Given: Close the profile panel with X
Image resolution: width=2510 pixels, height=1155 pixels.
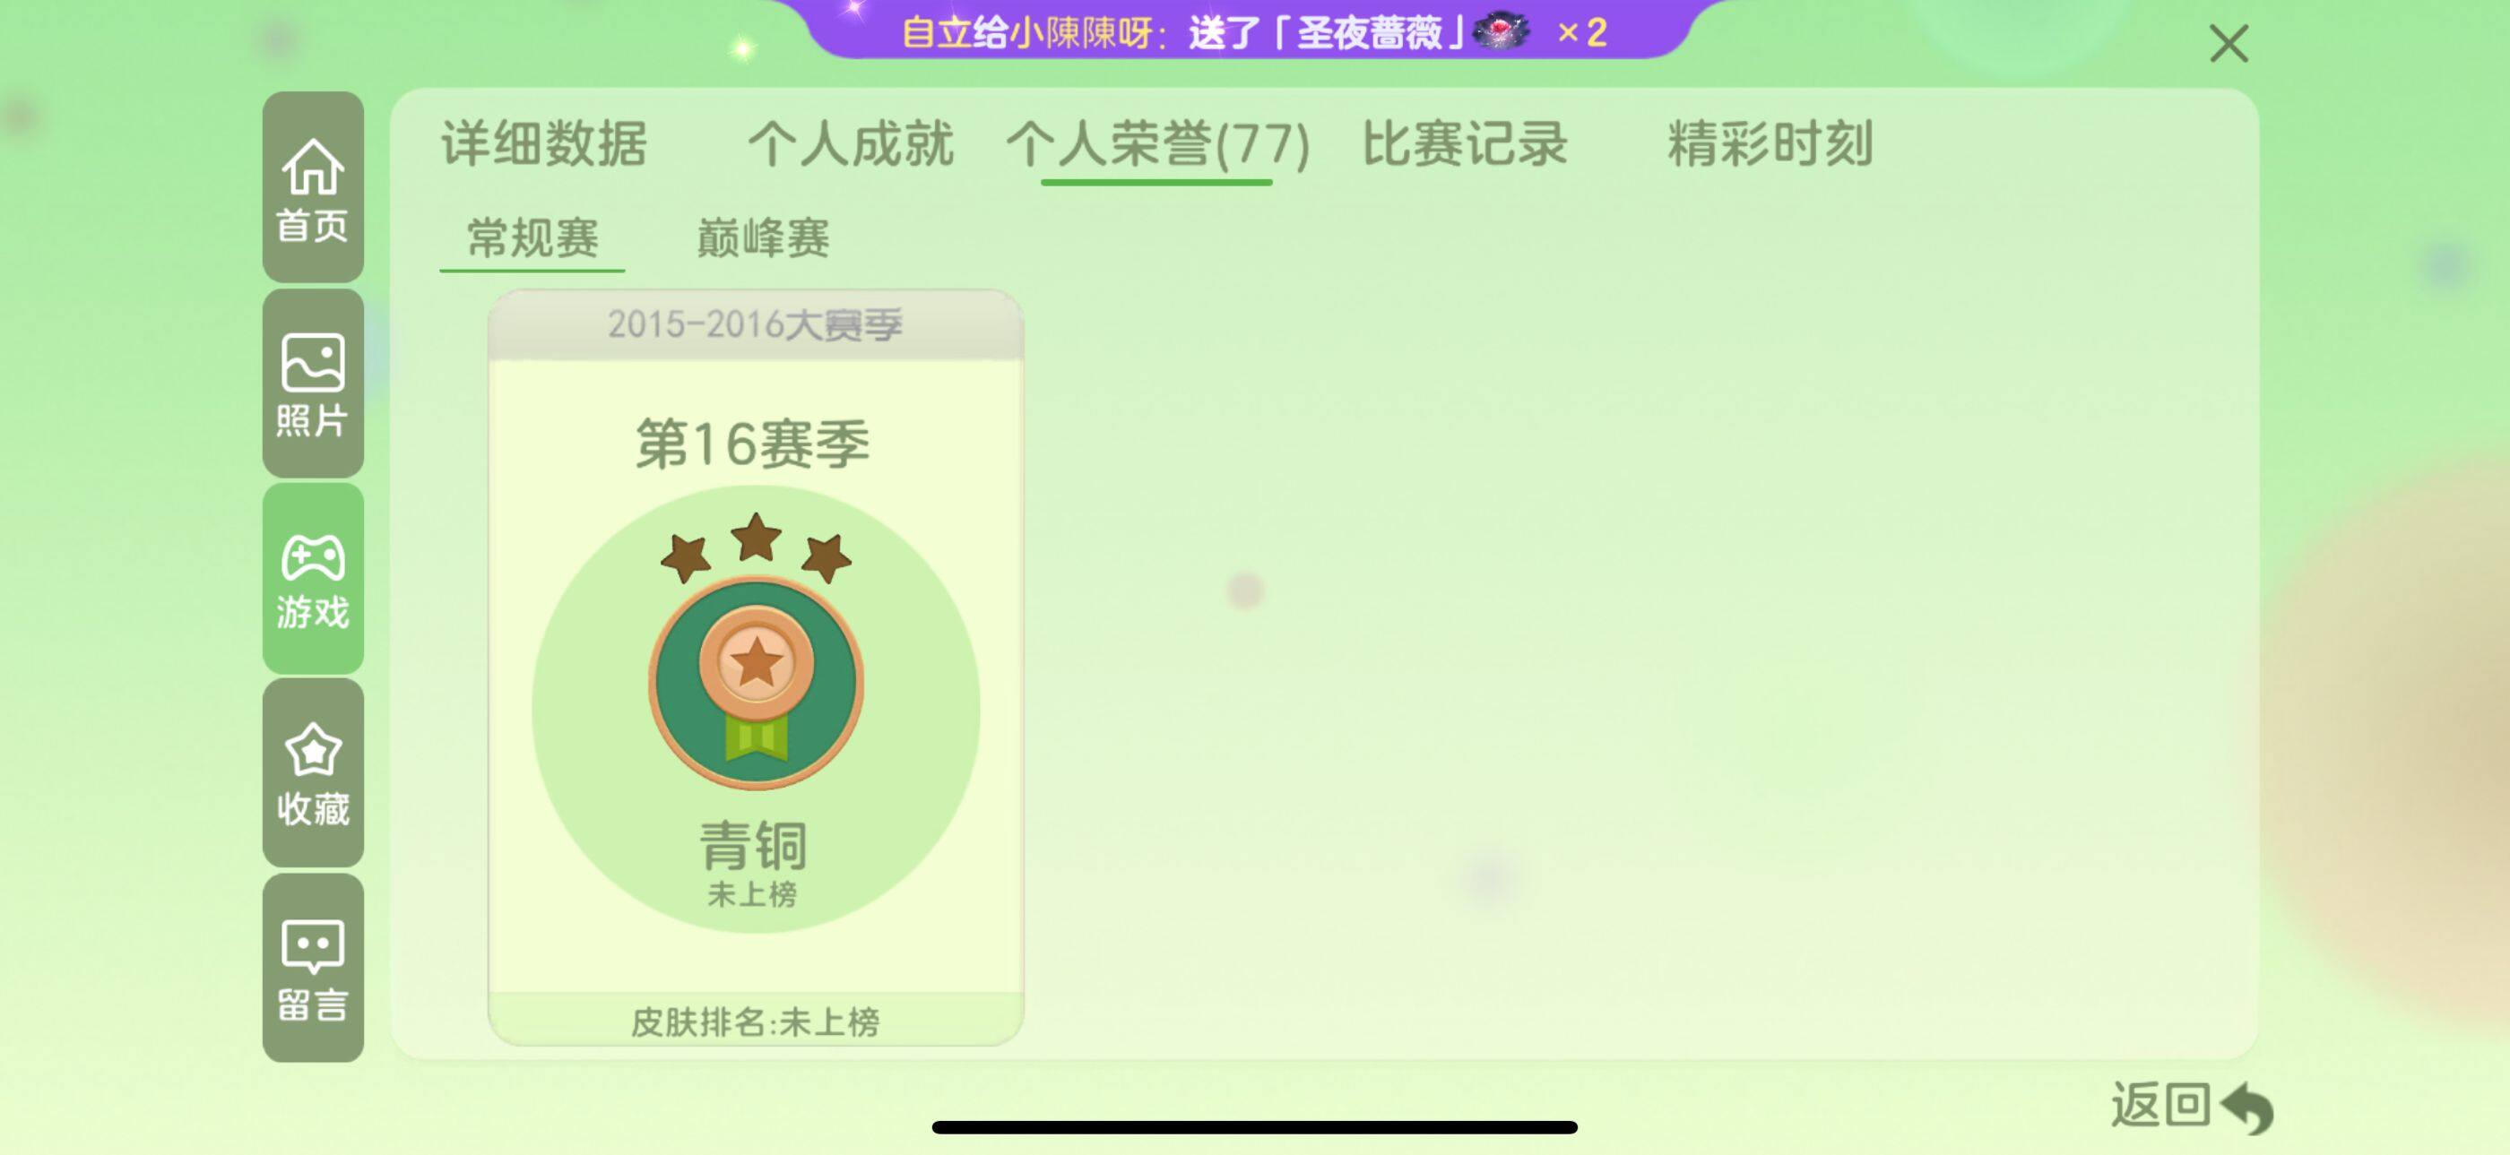Looking at the screenshot, I should pos(2229,44).
